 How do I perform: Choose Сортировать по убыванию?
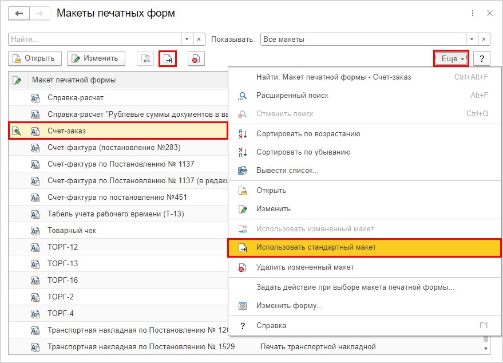pos(365,152)
